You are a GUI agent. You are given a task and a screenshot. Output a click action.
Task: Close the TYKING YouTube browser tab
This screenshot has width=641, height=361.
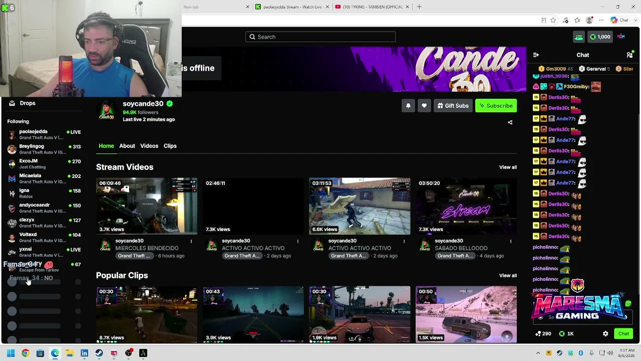(407, 7)
